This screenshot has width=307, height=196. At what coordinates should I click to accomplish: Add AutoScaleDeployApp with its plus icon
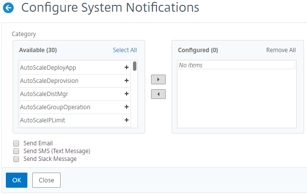tap(127, 67)
